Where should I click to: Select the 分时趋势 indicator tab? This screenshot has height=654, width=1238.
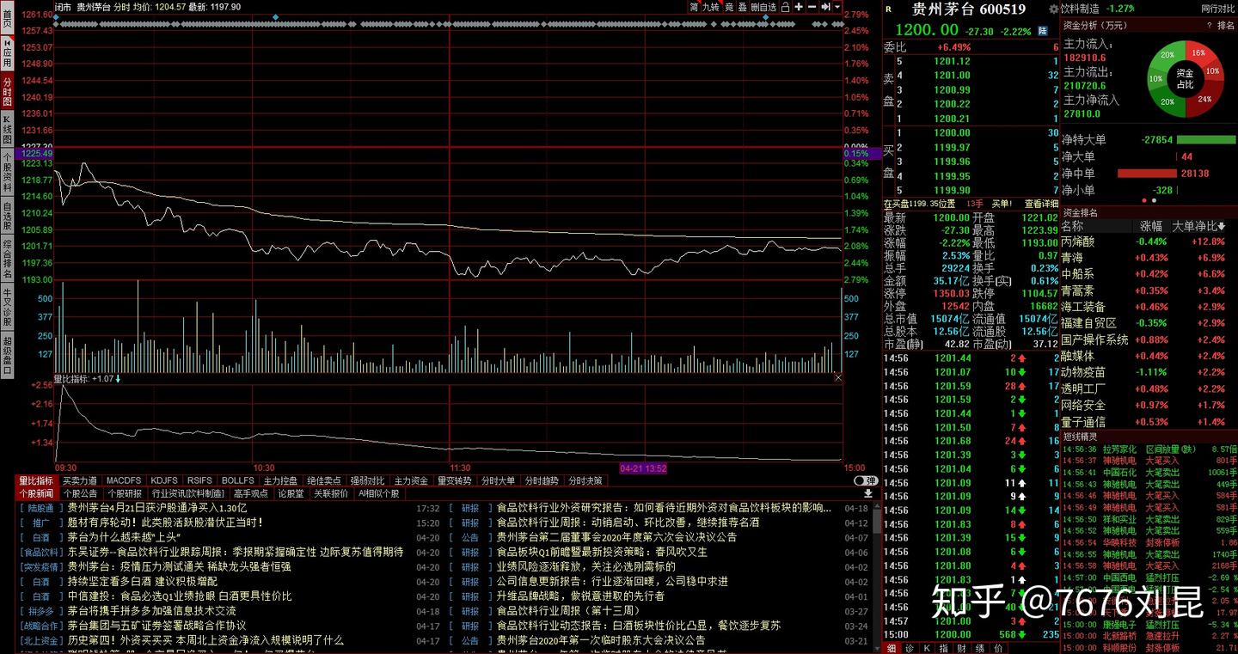pos(542,480)
